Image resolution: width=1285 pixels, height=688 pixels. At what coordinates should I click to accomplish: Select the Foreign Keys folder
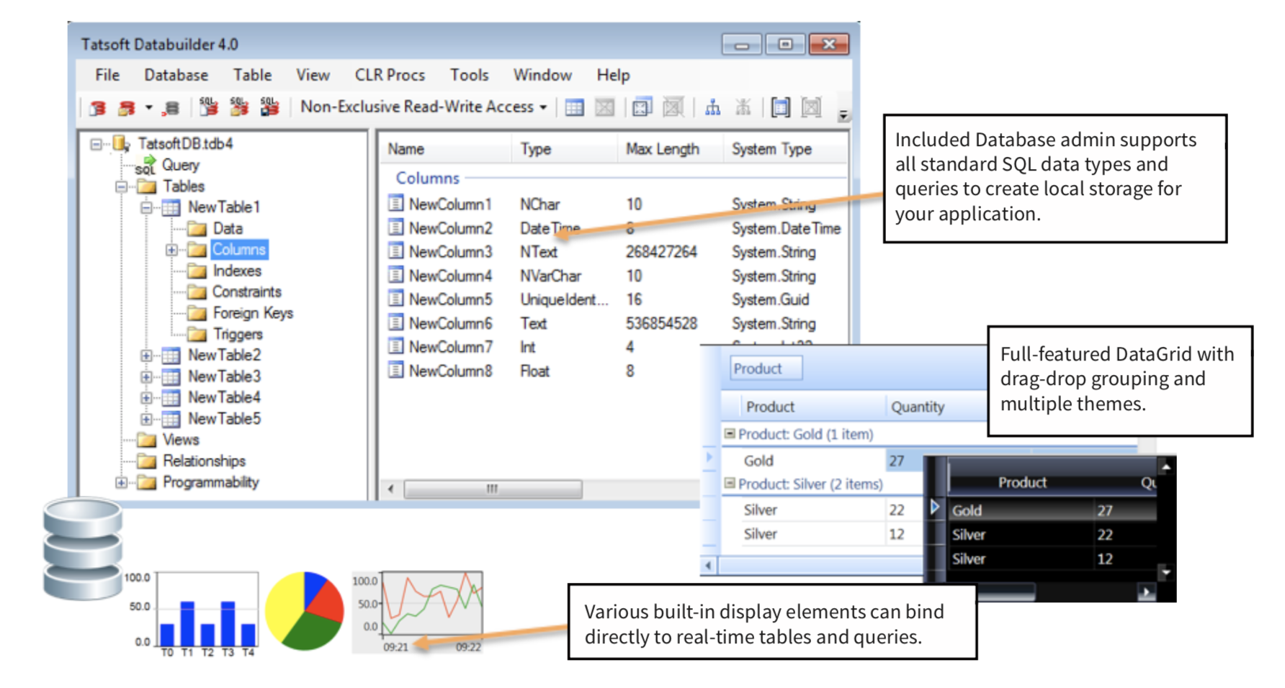click(x=240, y=313)
